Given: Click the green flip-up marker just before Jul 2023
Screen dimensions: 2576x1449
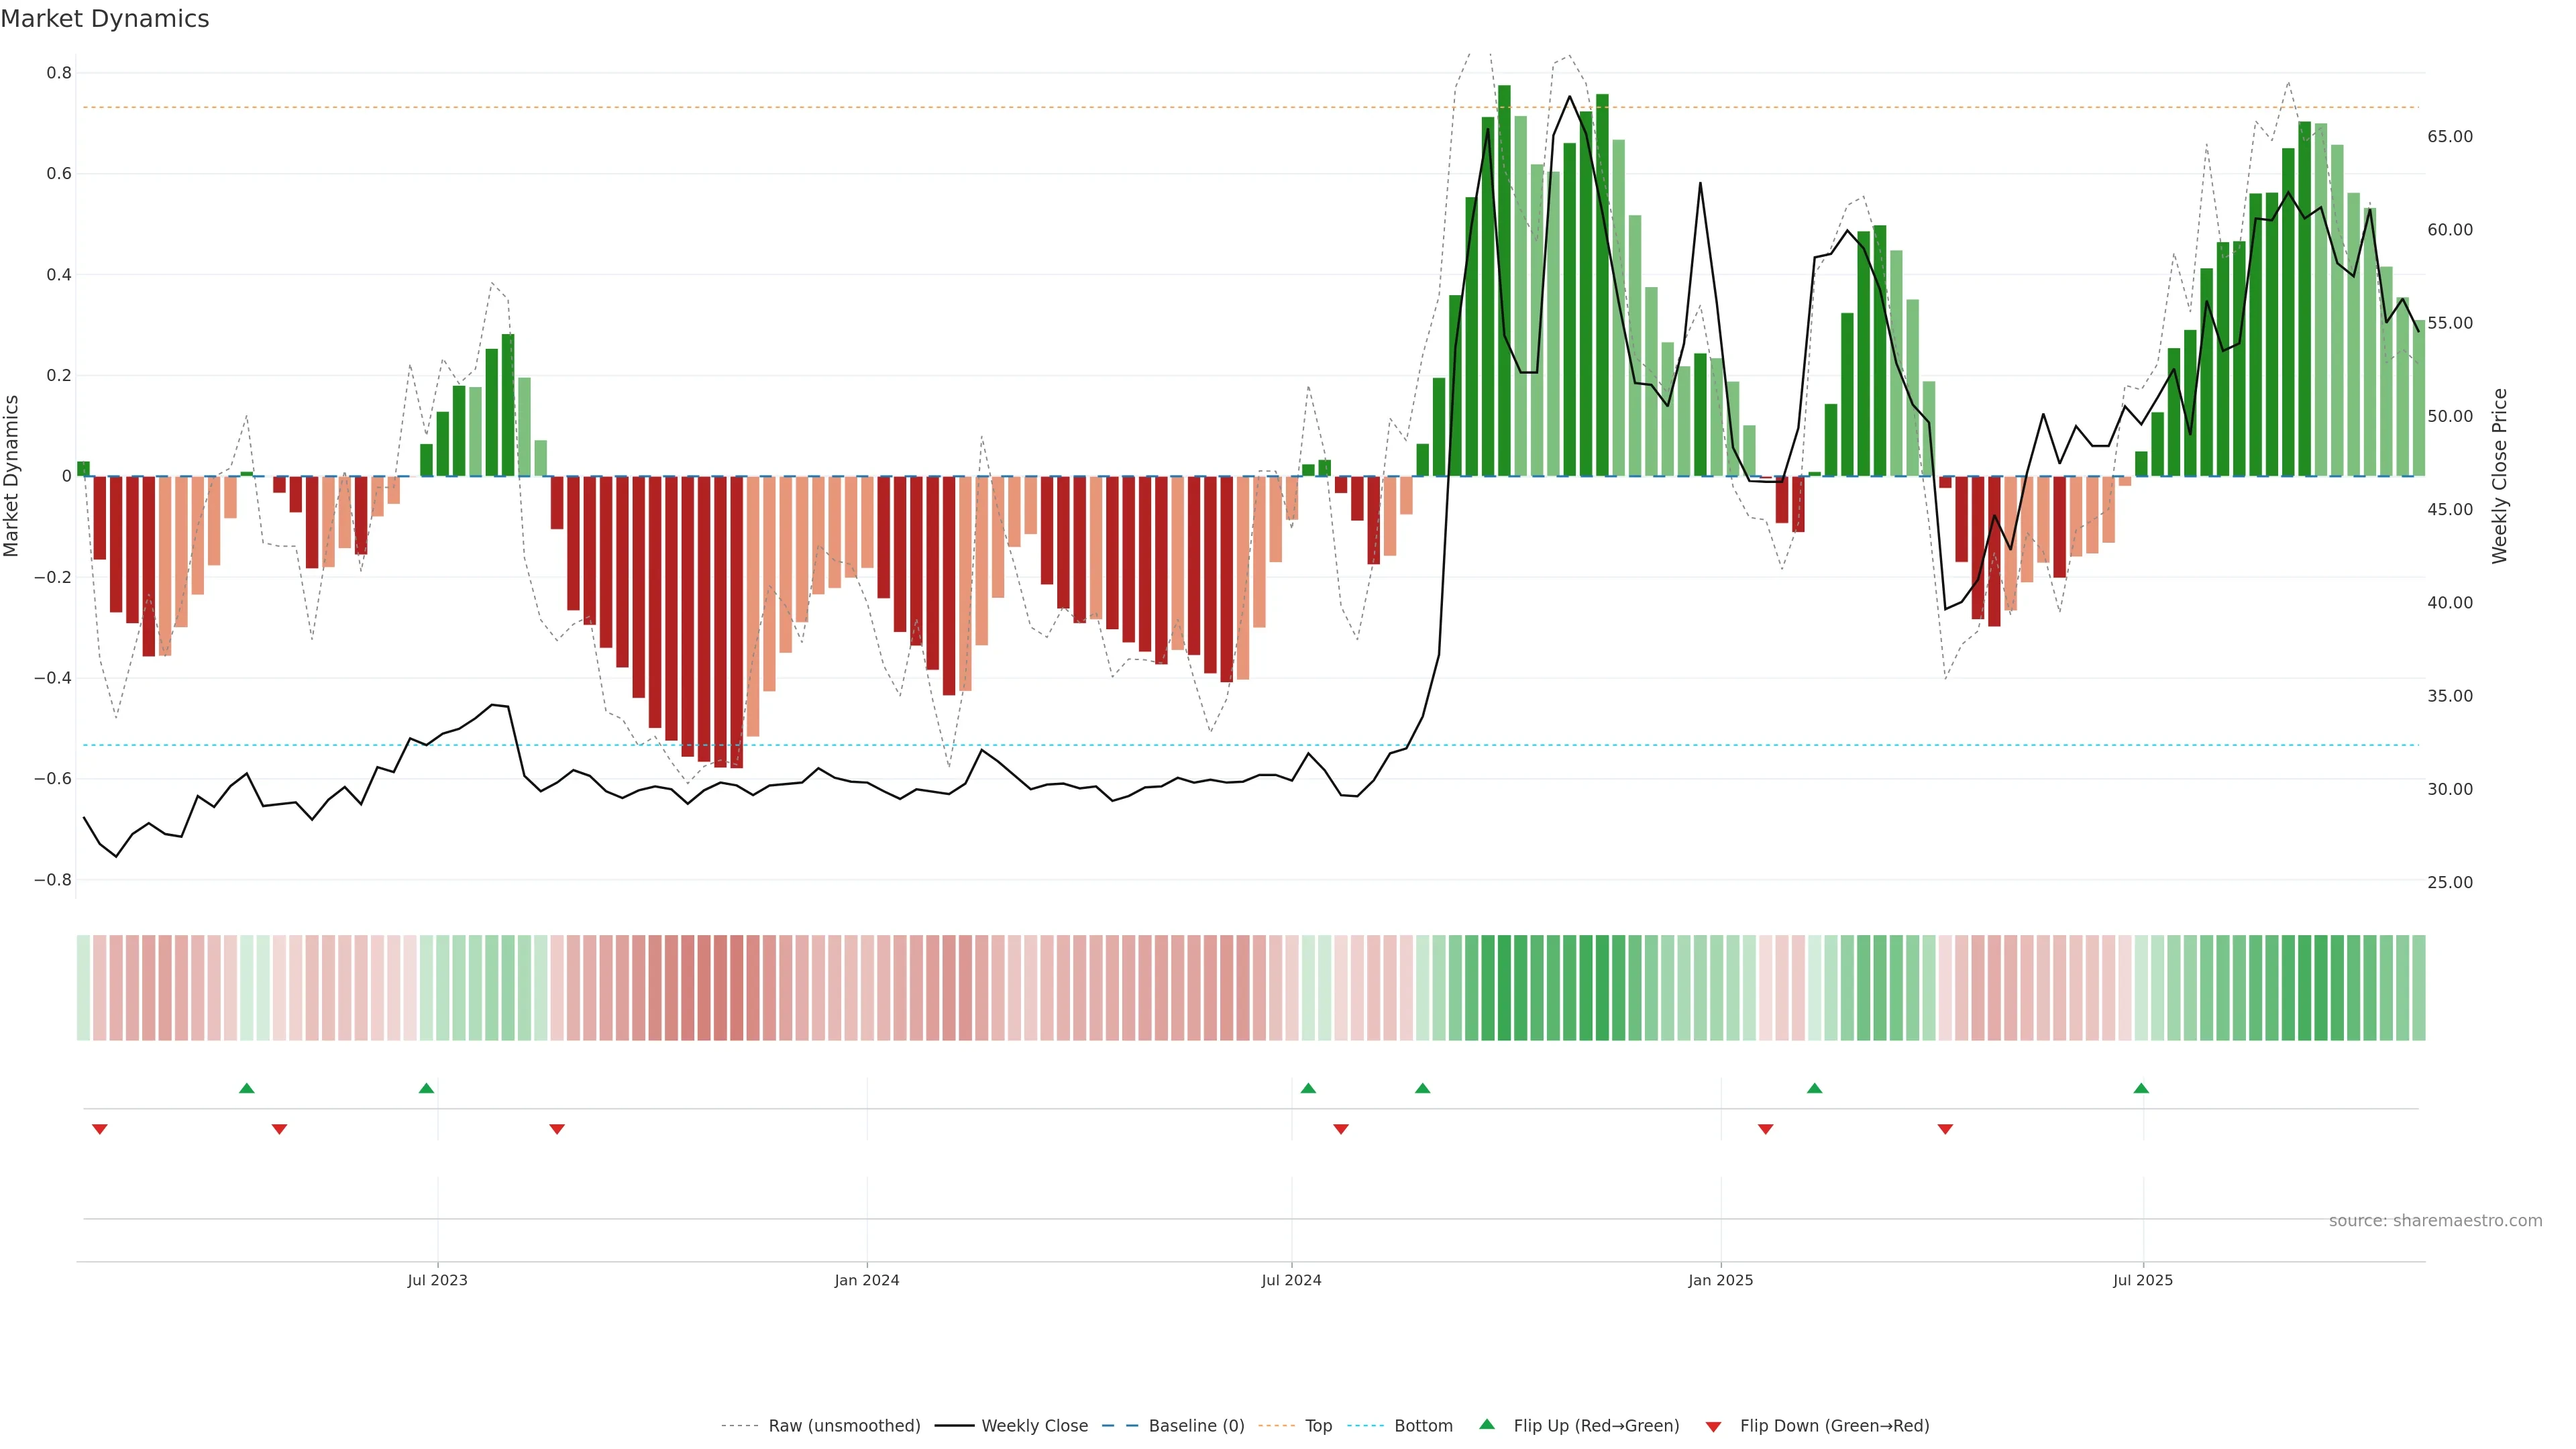Looking at the screenshot, I should coord(426,1088).
